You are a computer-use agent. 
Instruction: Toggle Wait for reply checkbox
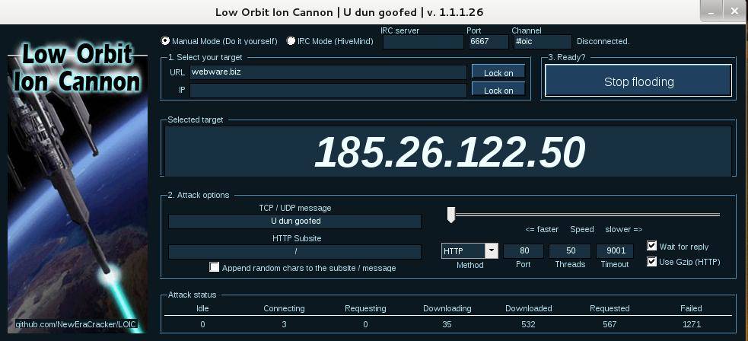651,246
